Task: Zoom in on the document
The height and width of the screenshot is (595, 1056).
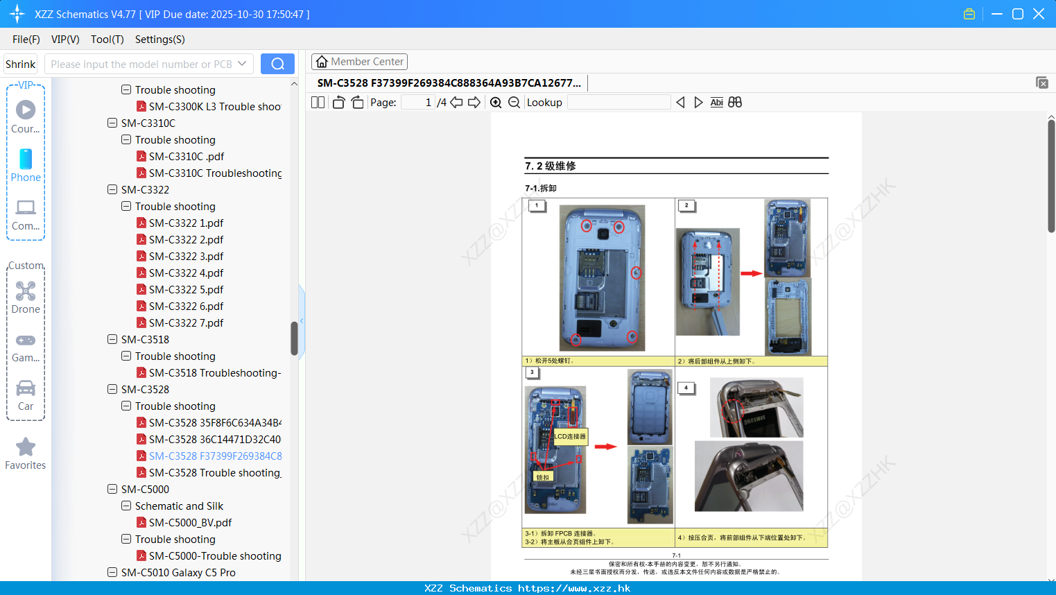Action: (x=496, y=102)
